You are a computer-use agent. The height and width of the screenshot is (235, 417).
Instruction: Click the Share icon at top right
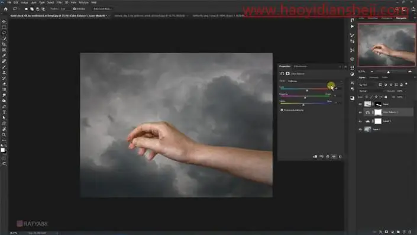coord(413,9)
